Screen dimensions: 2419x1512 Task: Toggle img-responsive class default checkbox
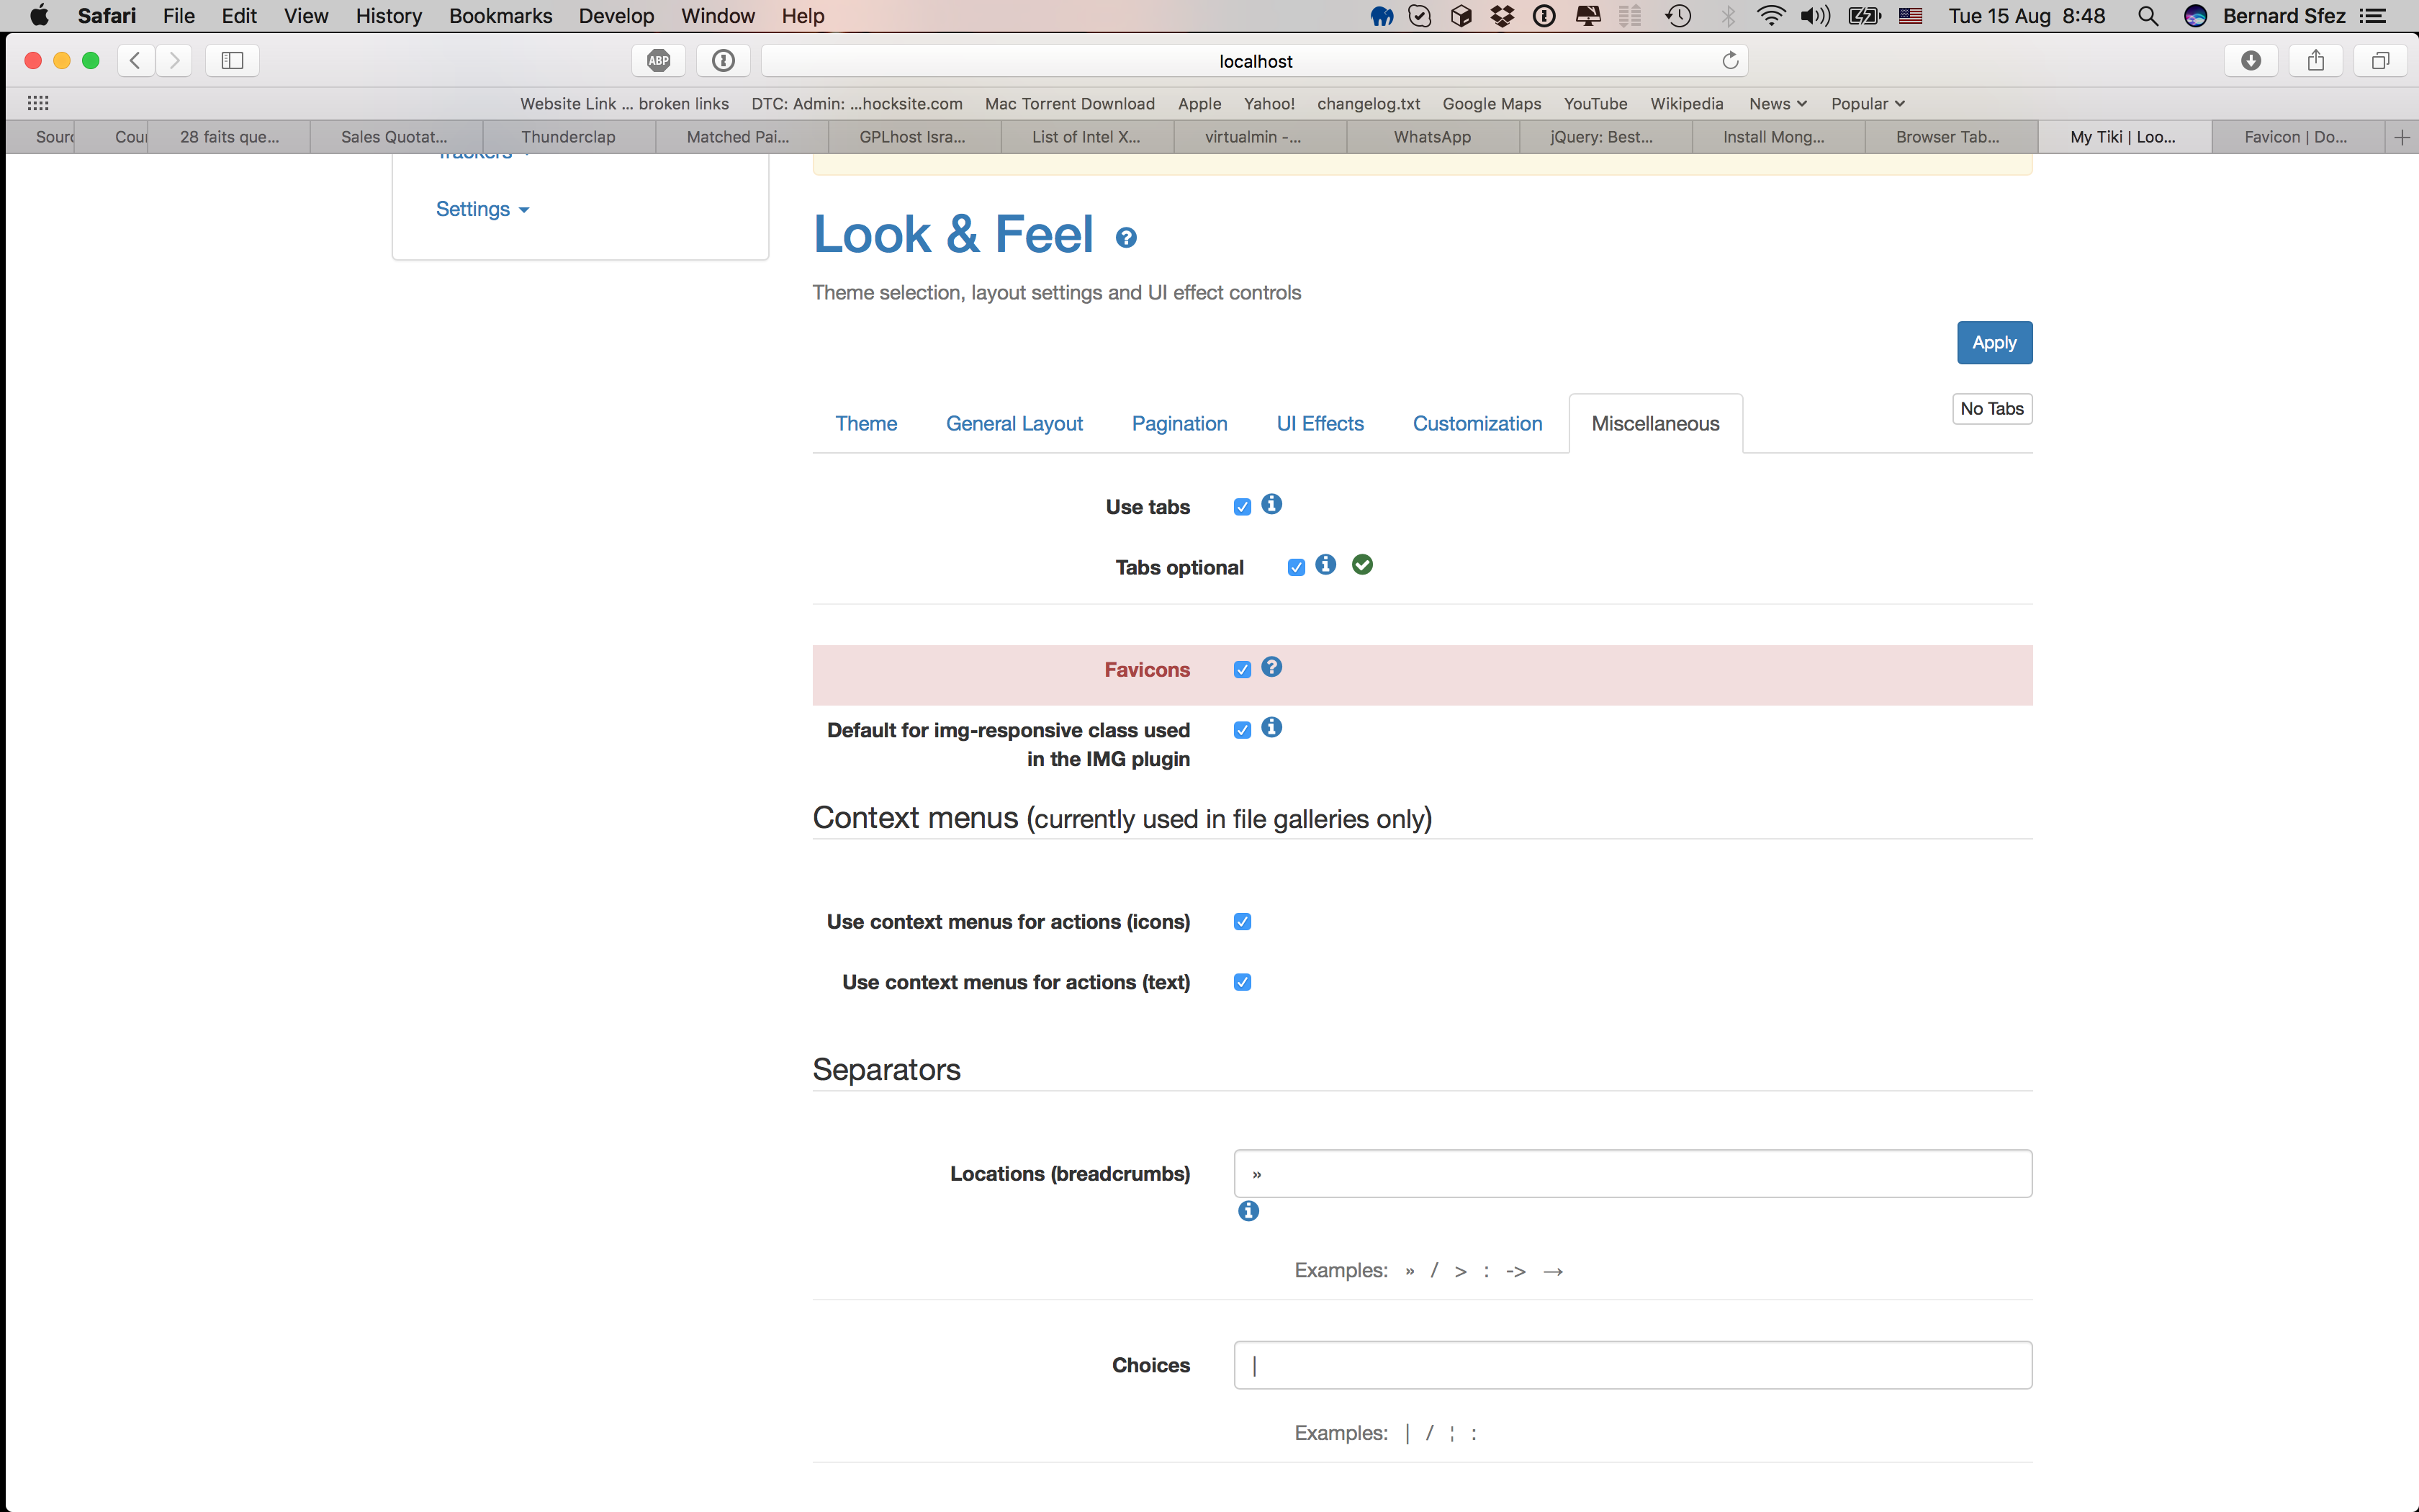click(x=1243, y=730)
